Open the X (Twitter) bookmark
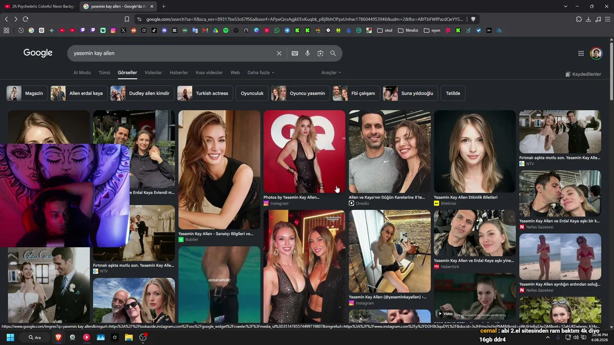The width and height of the screenshot is (614, 345). pos(123,30)
